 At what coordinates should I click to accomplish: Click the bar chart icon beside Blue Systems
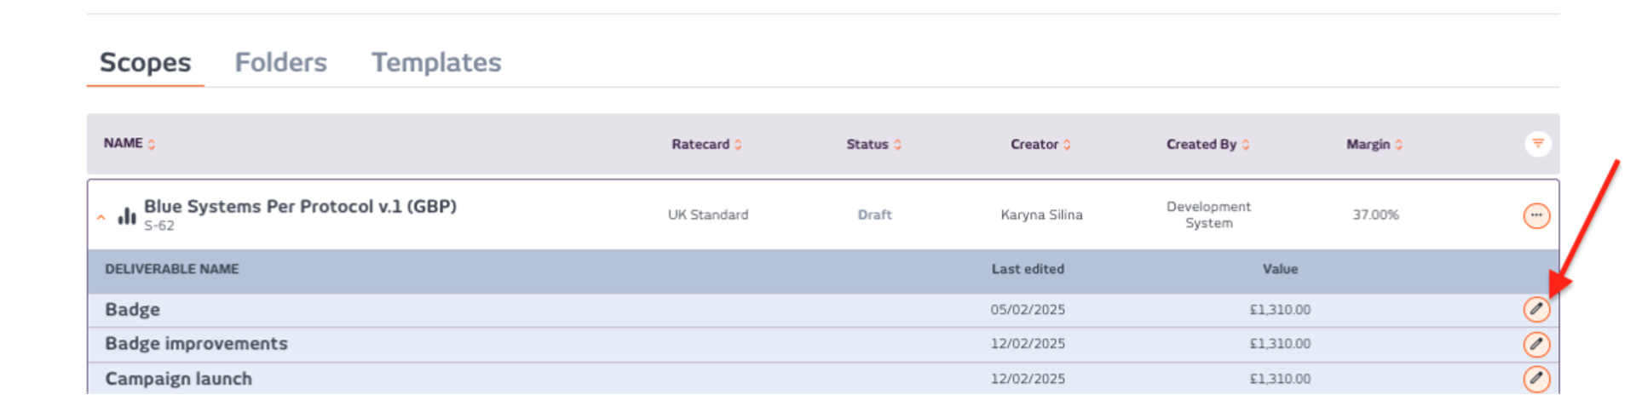point(127,216)
